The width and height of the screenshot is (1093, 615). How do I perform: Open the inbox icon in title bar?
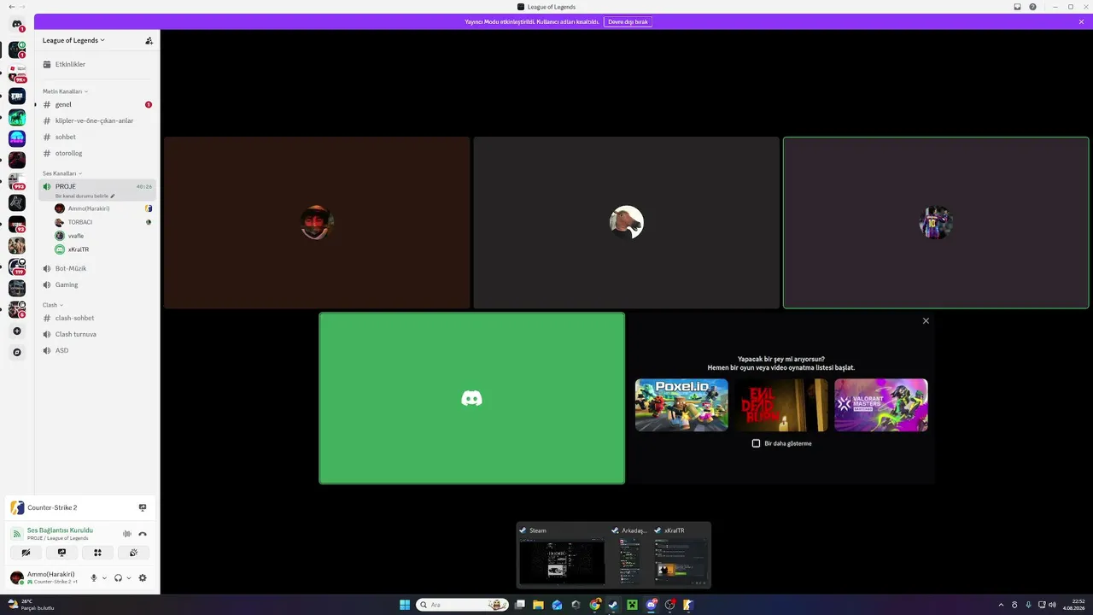click(1017, 7)
